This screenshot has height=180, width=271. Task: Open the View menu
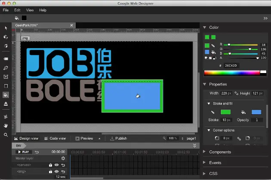click(30, 10)
